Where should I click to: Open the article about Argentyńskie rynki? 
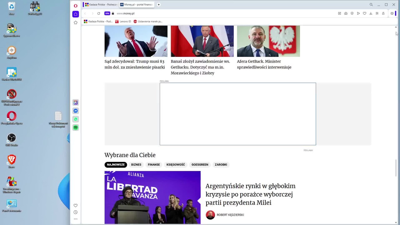click(x=250, y=194)
